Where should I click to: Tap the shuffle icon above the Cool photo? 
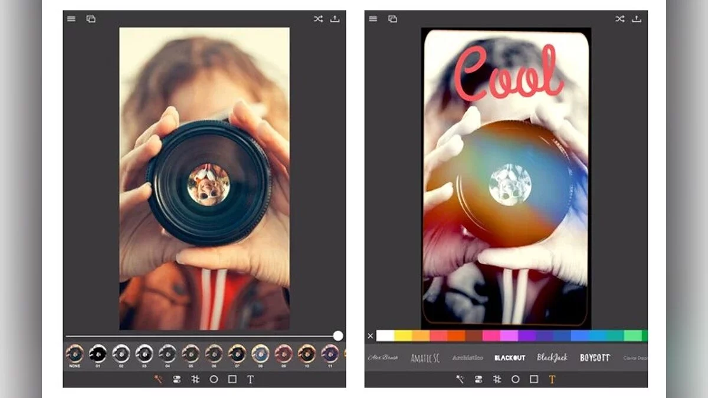(x=619, y=19)
